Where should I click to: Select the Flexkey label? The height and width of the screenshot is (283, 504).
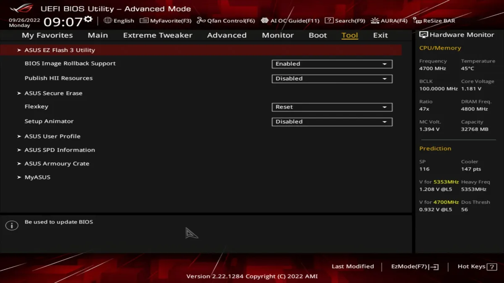[x=37, y=106]
